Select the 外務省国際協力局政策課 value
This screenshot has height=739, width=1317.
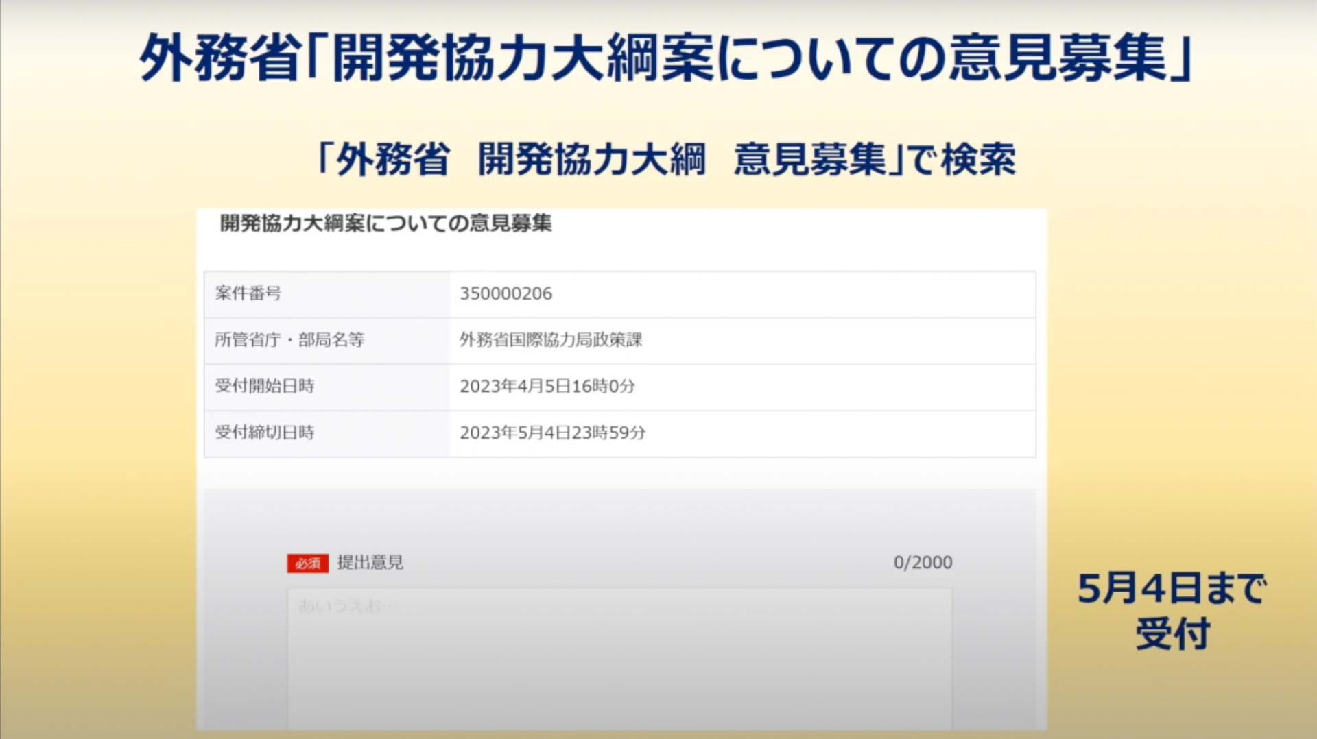pyautogui.click(x=551, y=340)
